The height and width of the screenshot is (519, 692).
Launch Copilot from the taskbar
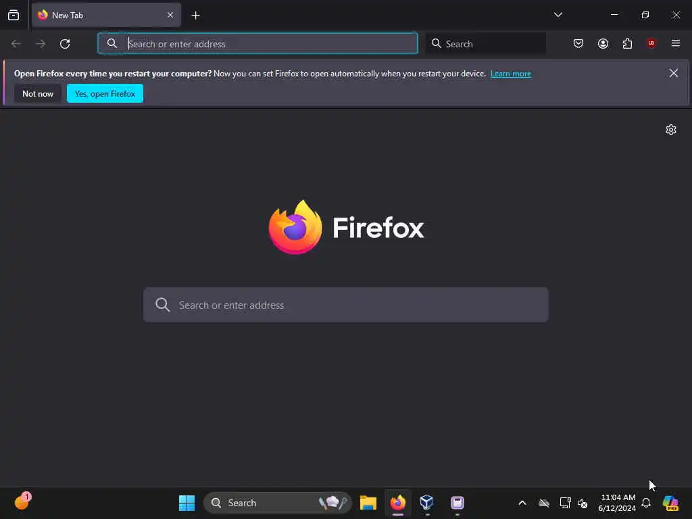pos(670,503)
